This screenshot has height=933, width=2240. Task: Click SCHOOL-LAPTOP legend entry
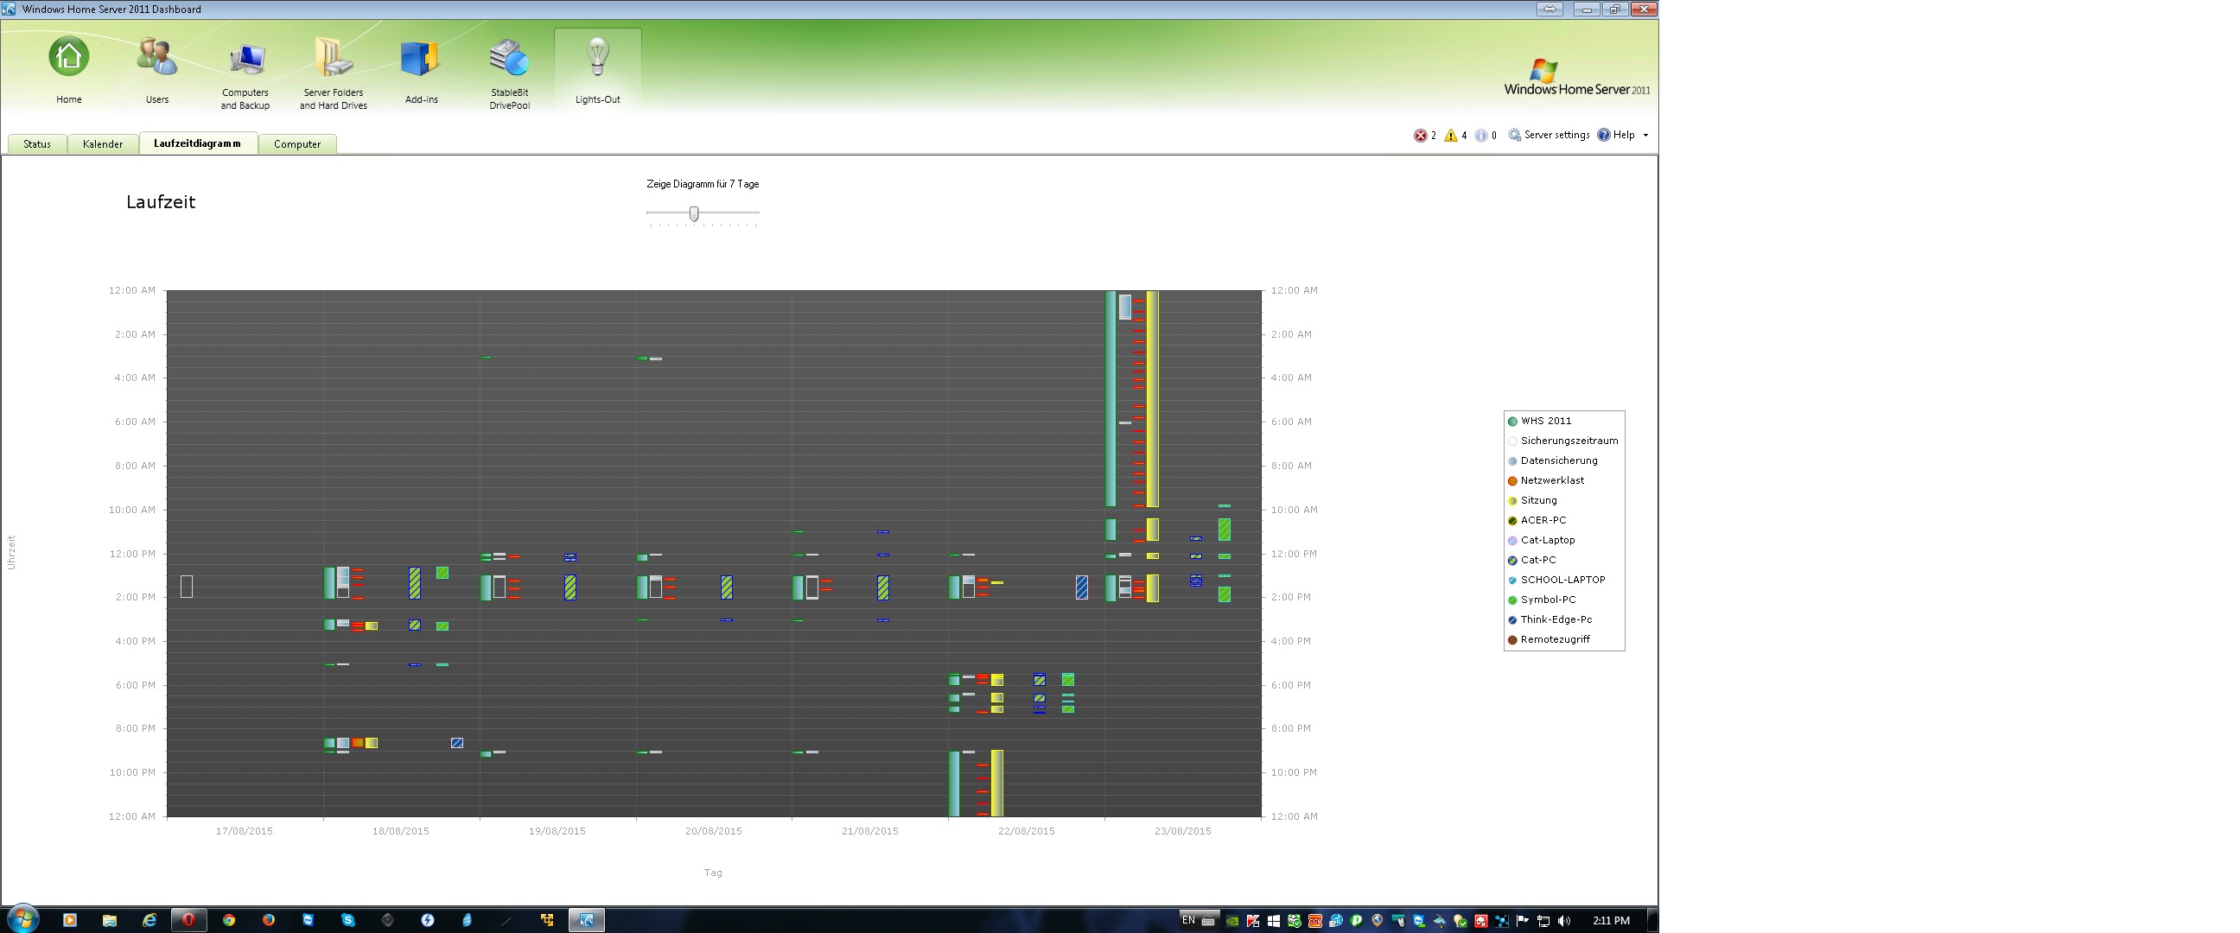tap(1556, 580)
